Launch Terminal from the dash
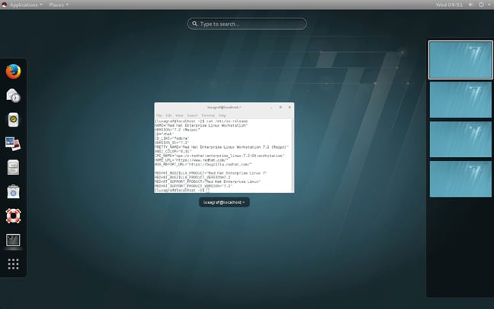 click(x=13, y=240)
